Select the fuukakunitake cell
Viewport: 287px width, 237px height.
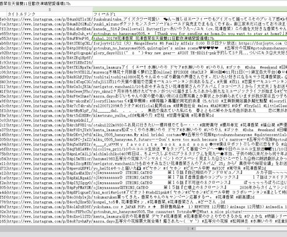tap(190, 19)
